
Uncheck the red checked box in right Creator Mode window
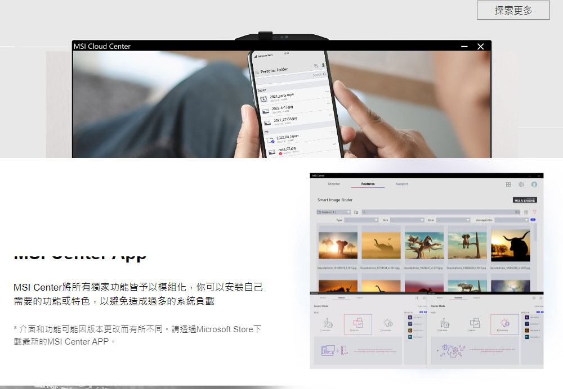498,330
